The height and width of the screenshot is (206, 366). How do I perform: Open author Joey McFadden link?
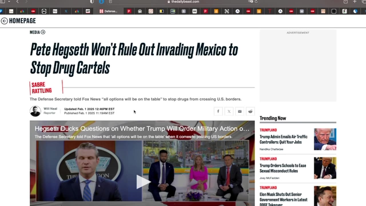click(269, 178)
